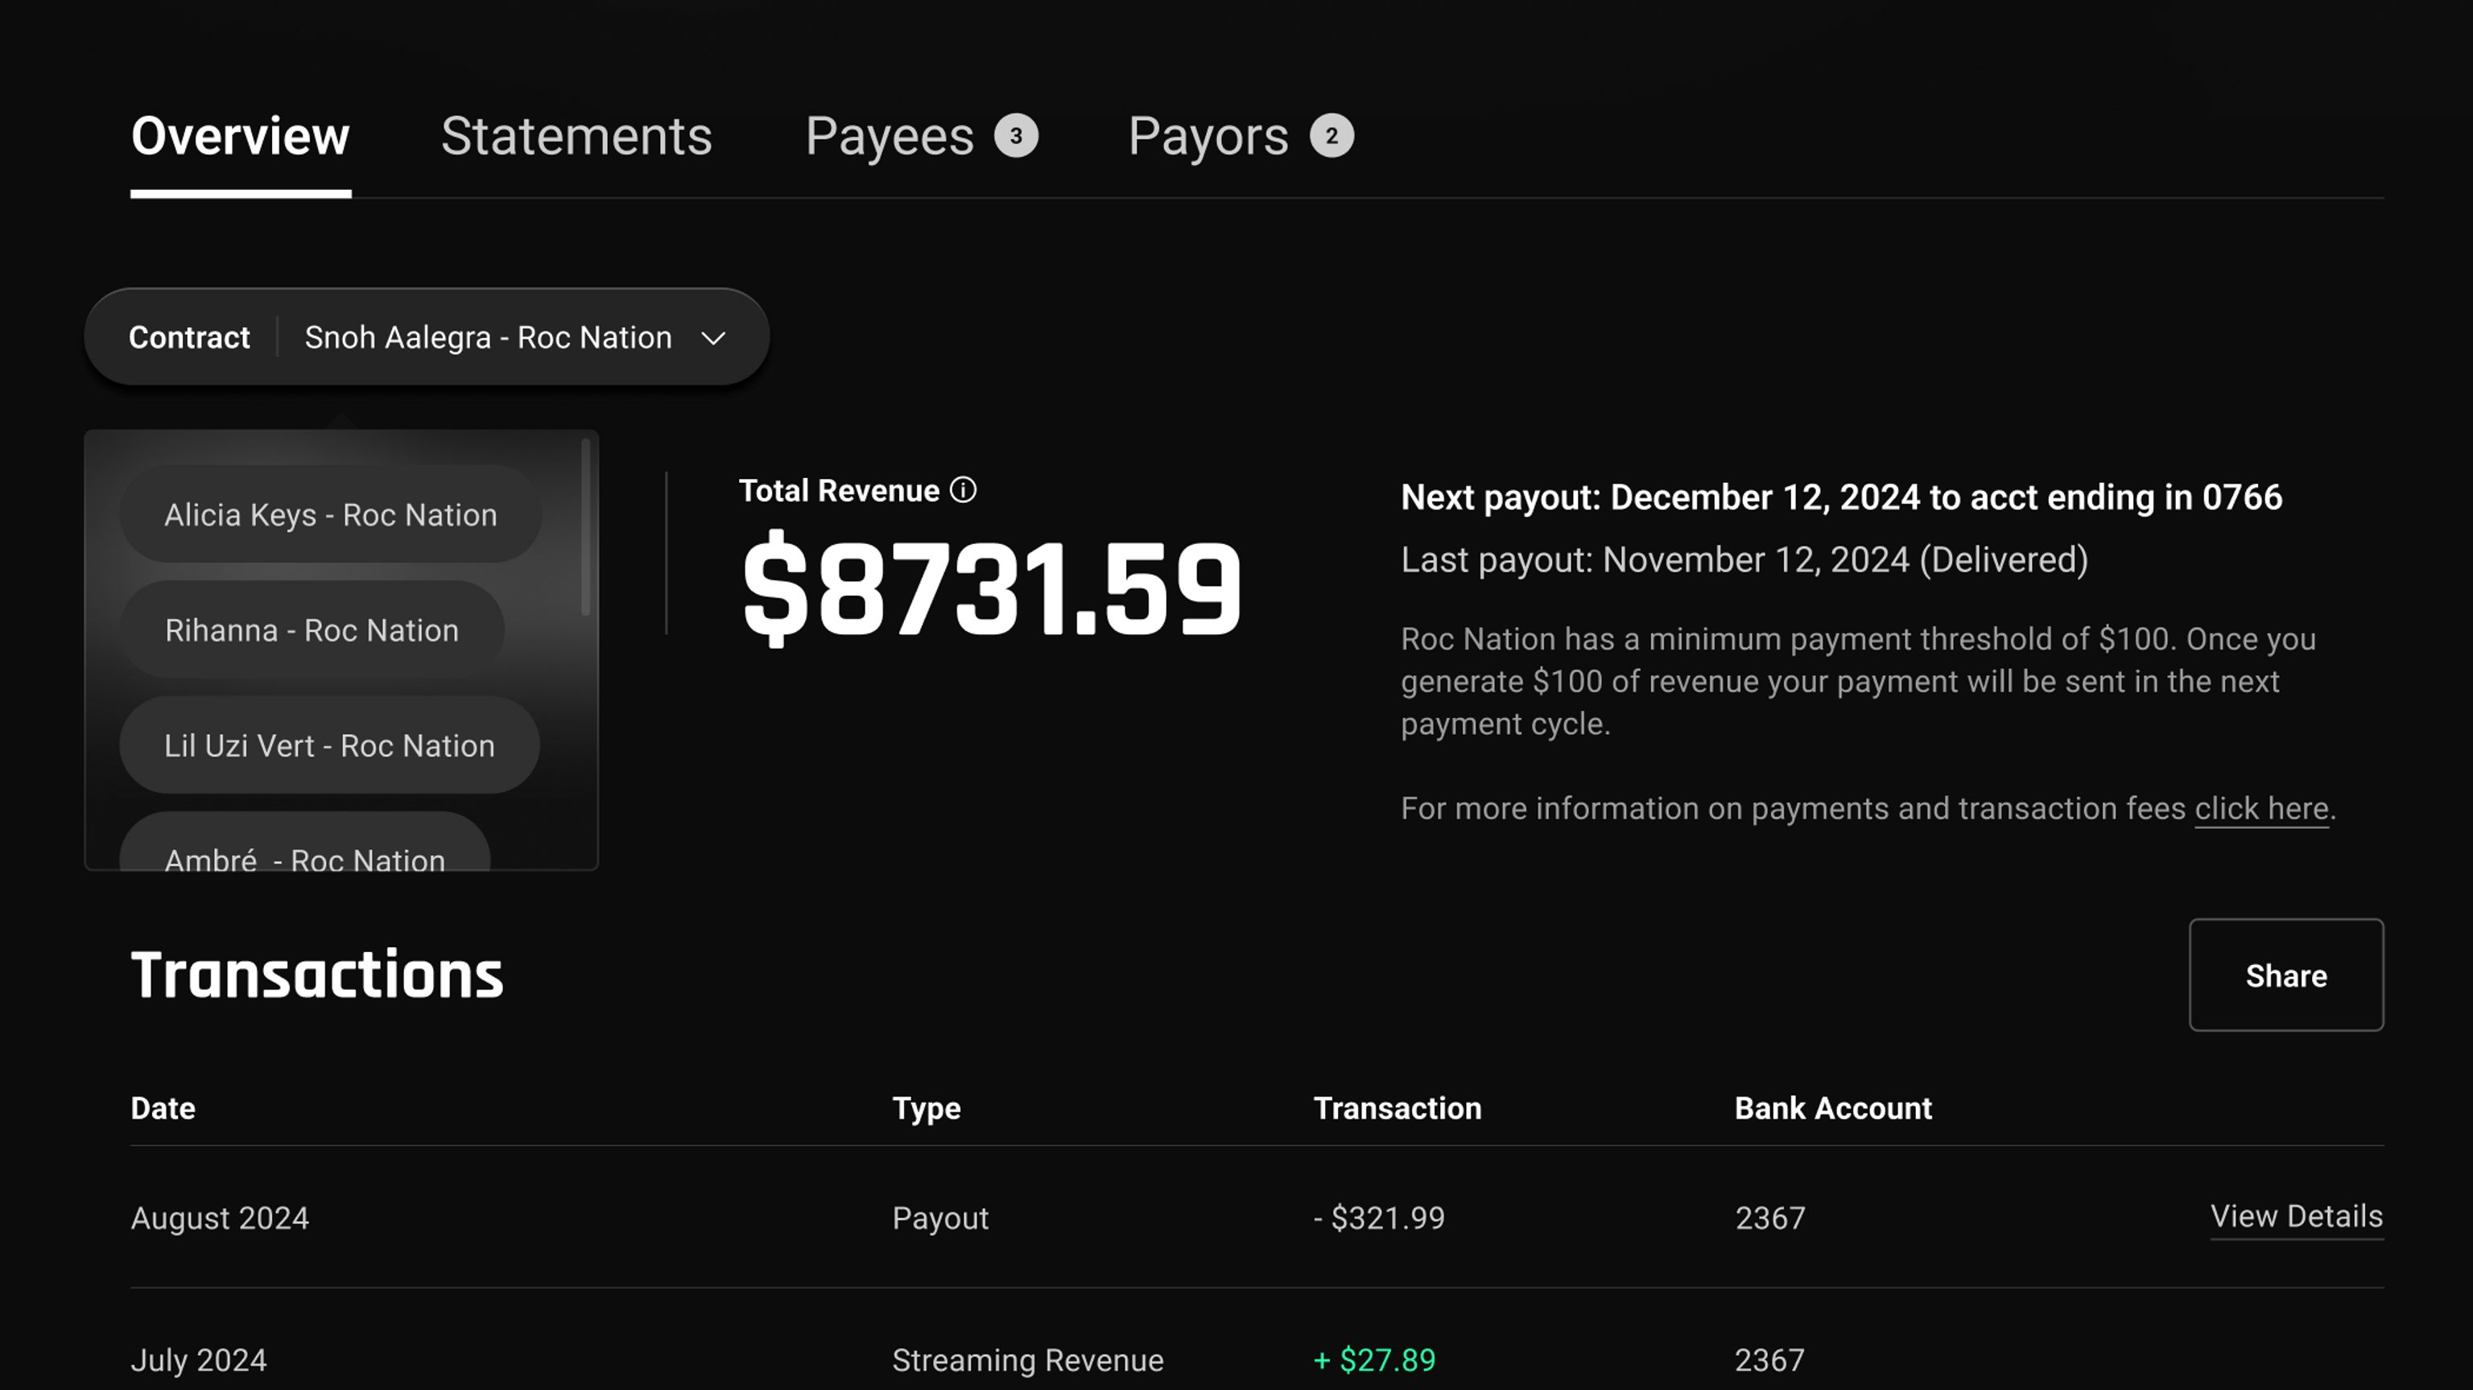2473x1390 pixels.
Task: Click the July 2024 streaming revenue amount
Action: click(1374, 1359)
